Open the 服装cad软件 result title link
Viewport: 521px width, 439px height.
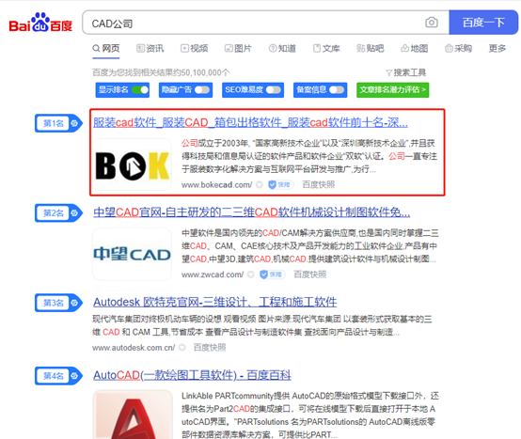tap(250, 122)
